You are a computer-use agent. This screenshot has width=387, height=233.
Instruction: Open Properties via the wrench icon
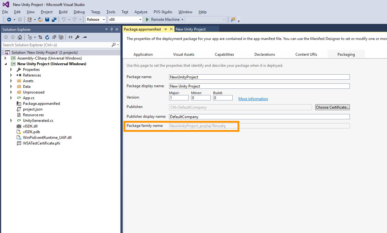77,37
